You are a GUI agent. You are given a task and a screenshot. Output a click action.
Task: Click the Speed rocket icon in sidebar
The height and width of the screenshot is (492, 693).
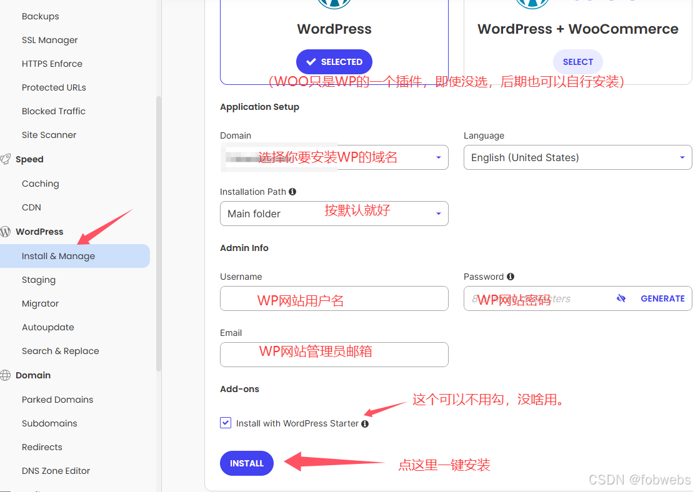tap(5, 159)
